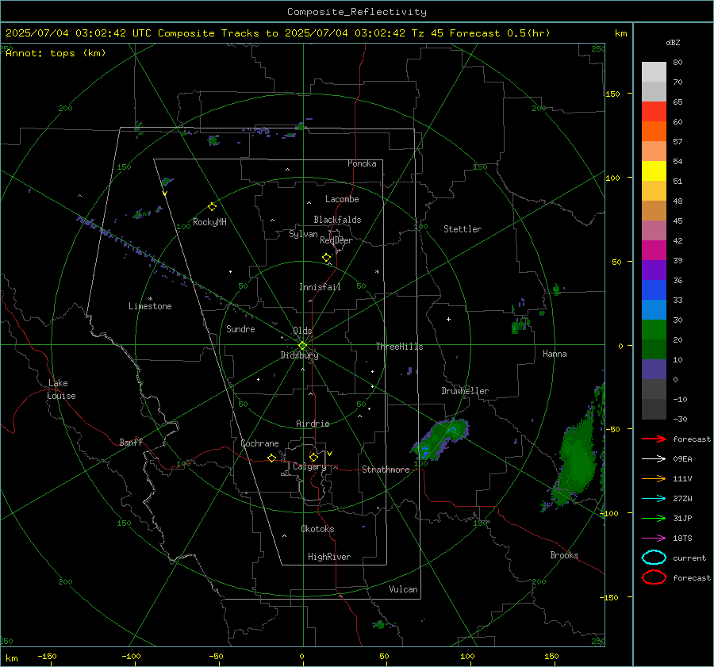The width and height of the screenshot is (714, 667).
Task: Click the Drumheller label
Action: tap(465, 391)
